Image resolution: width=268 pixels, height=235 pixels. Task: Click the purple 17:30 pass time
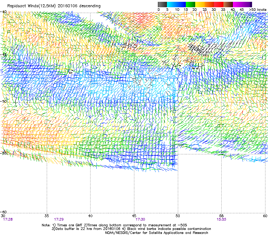140,219
